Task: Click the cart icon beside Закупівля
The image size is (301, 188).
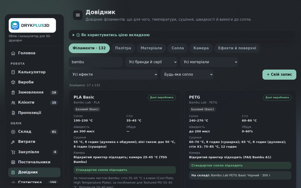Action: pos(13,152)
